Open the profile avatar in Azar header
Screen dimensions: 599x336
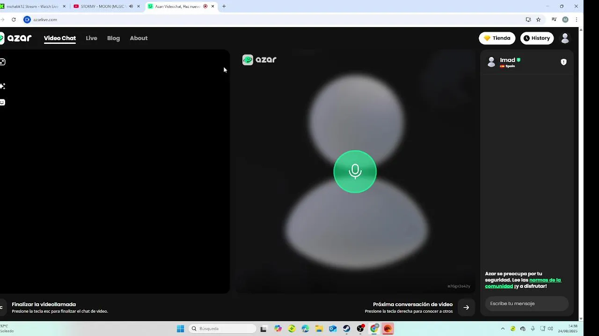[x=565, y=38]
